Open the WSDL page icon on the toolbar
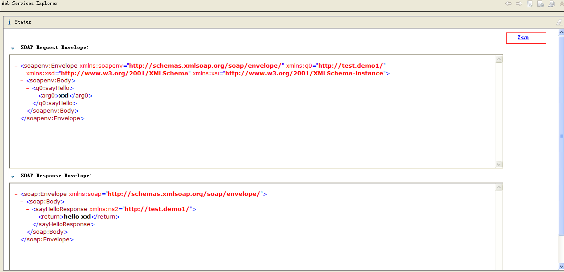This screenshot has width=564, height=272. tap(550, 4)
